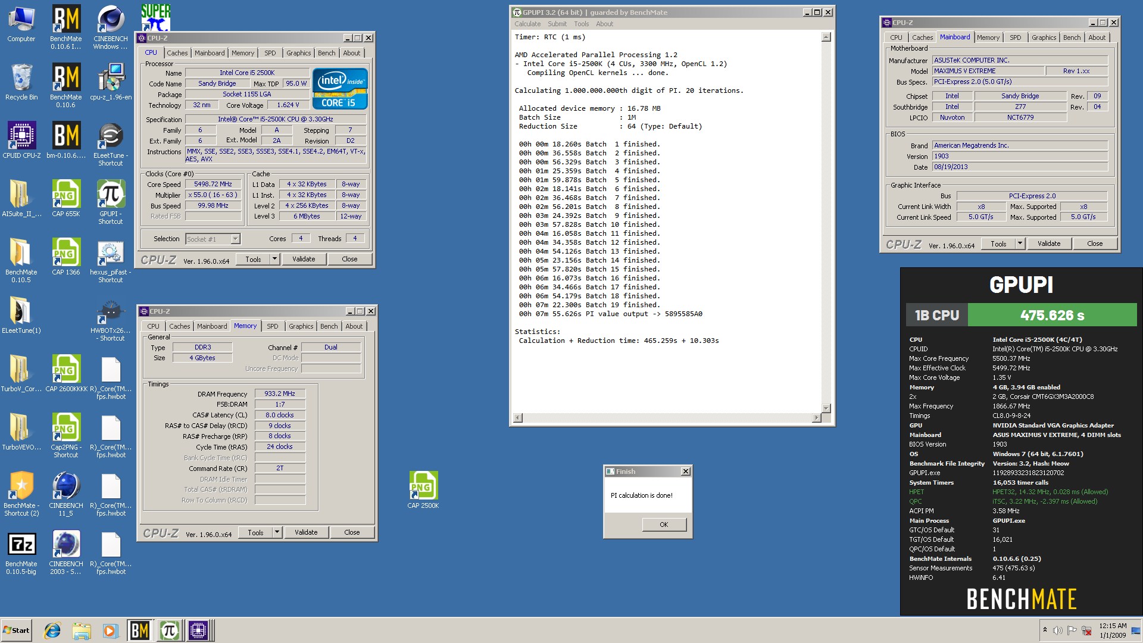1143x643 pixels.
Task: Open AISuite_II folder icon
Action: click(21, 198)
